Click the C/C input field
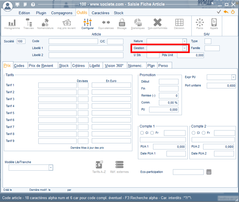The image size is (239, 202). click(x=115, y=41)
